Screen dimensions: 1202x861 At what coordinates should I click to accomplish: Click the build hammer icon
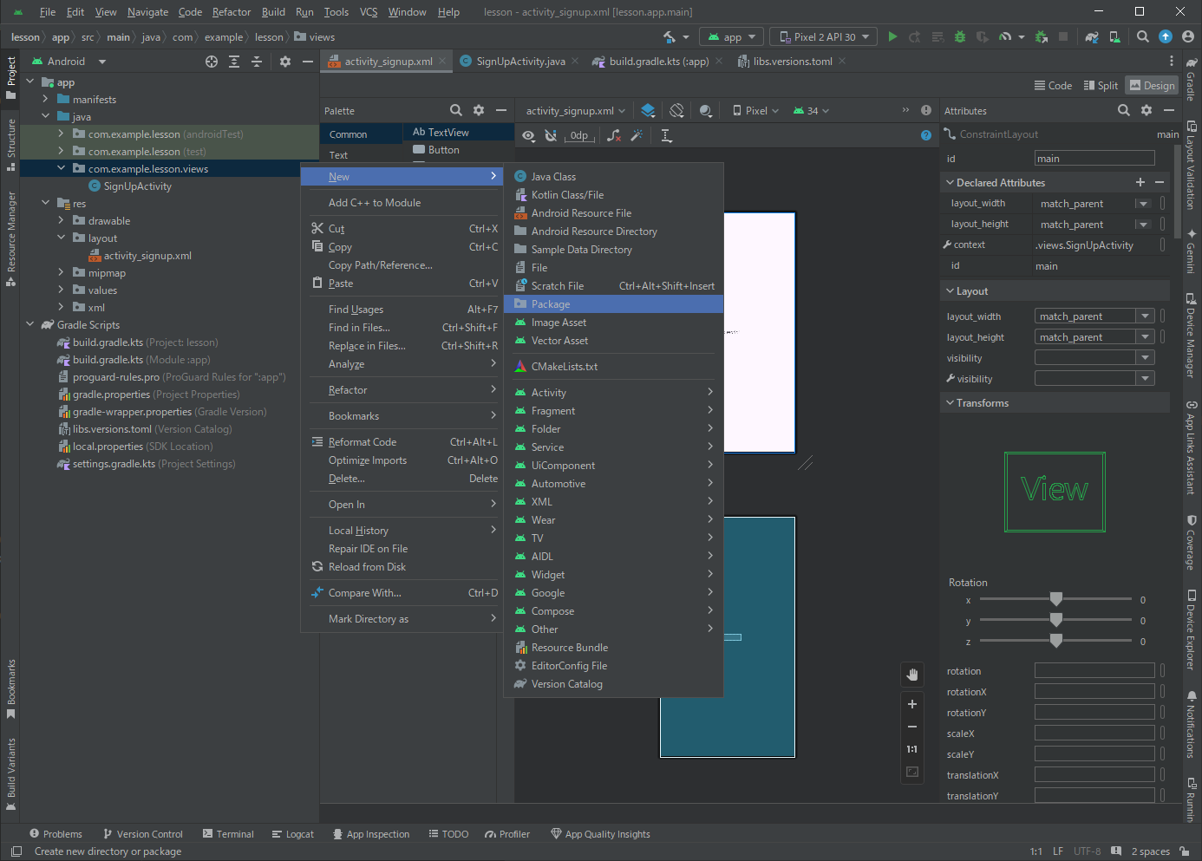pos(670,37)
